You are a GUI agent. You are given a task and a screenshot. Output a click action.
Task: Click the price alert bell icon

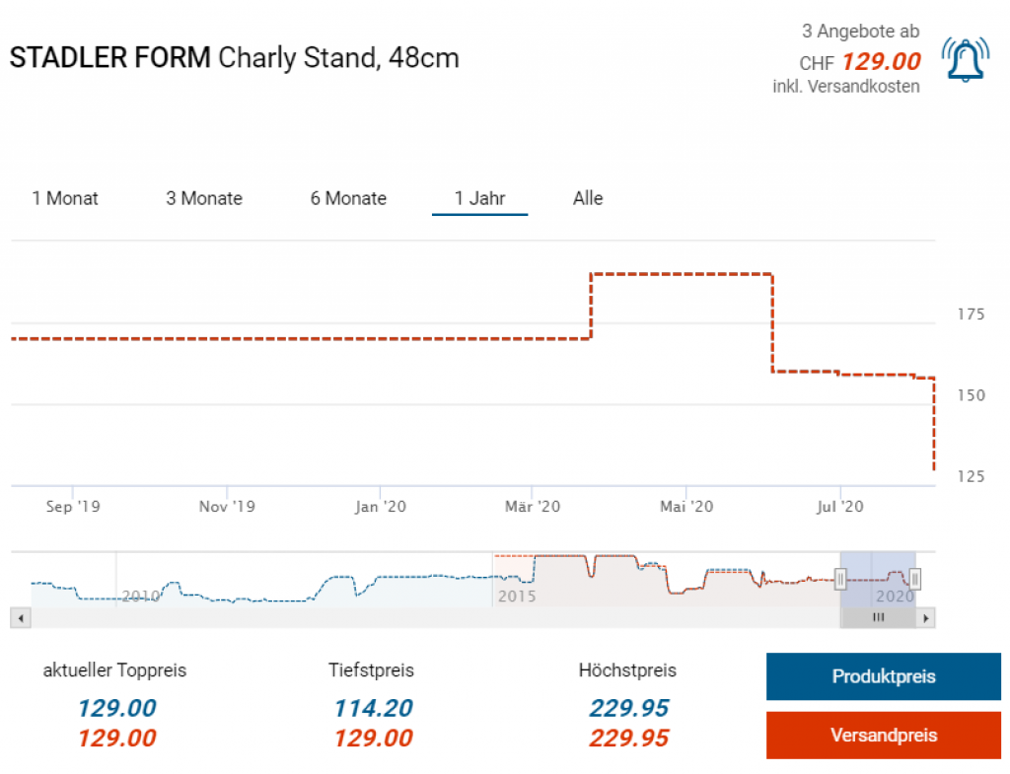point(965,59)
